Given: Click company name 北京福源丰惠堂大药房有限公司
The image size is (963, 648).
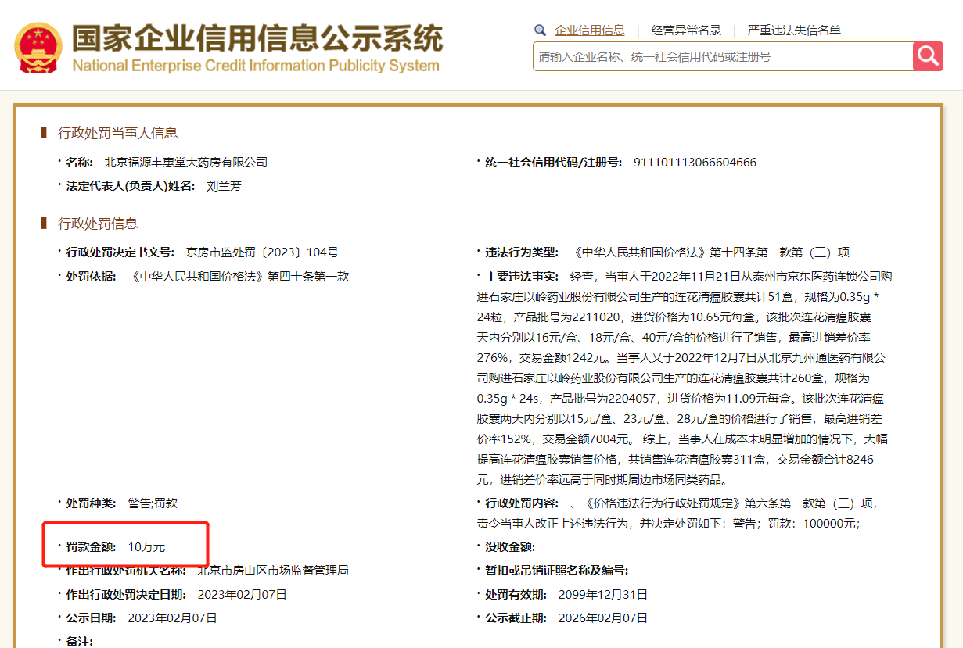Looking at the screenshot, I should pyautogui.click(x=186, y=163).
